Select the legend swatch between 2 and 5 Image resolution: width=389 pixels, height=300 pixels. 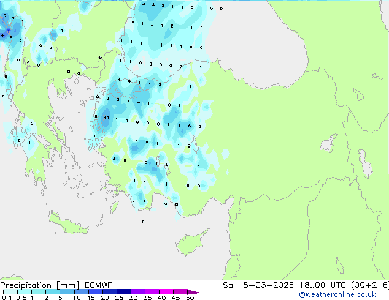click(x=53, y=292)
